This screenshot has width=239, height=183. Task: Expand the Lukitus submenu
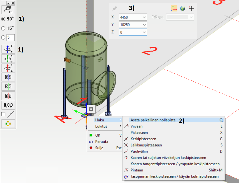coord(104,126)
